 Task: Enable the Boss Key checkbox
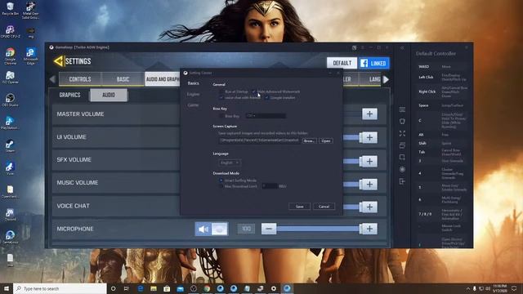[x=221, y=116]
